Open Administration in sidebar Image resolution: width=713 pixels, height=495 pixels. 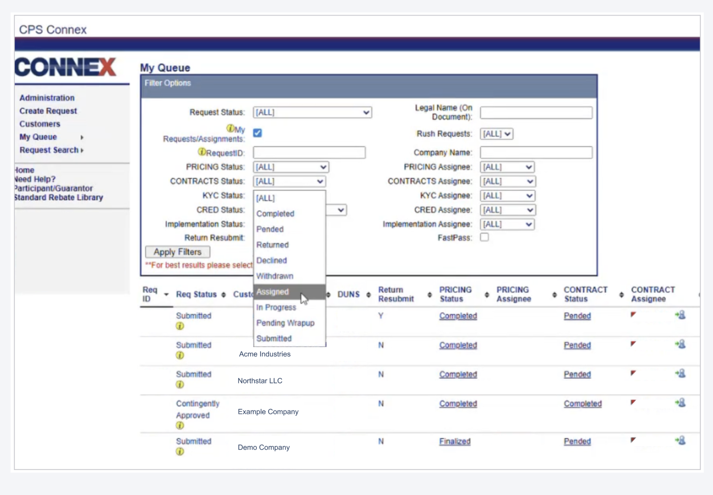[x=47, y=98]
